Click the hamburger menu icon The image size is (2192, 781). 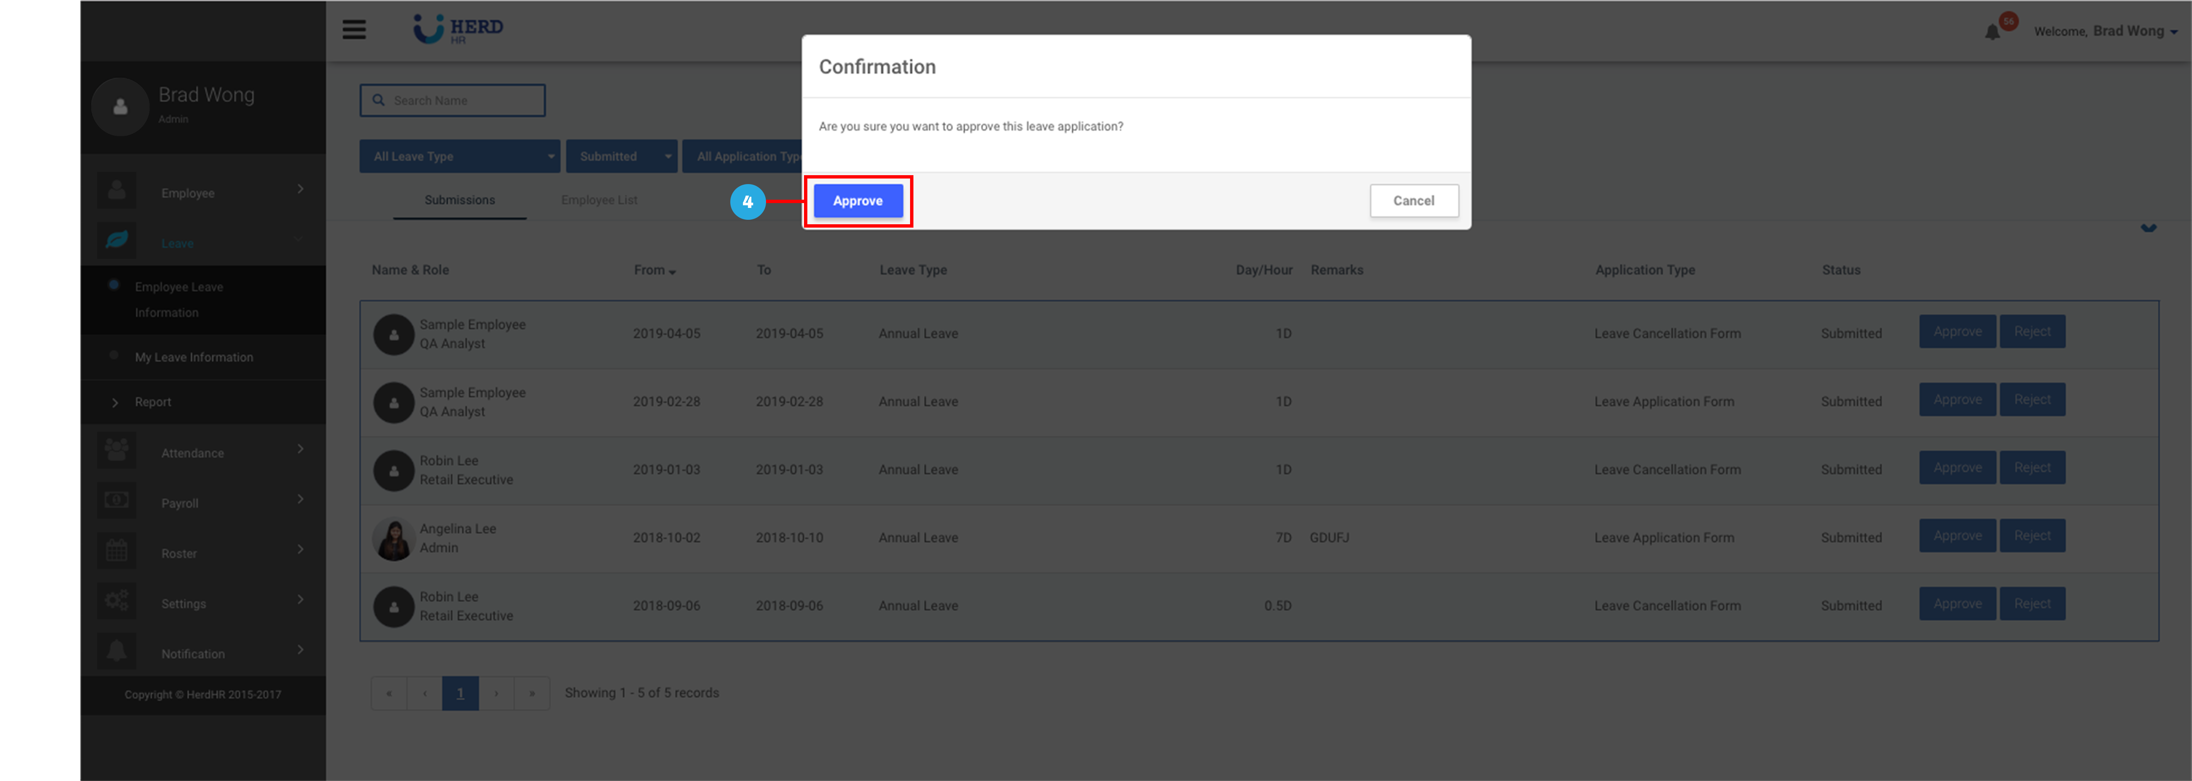(354, 30)
